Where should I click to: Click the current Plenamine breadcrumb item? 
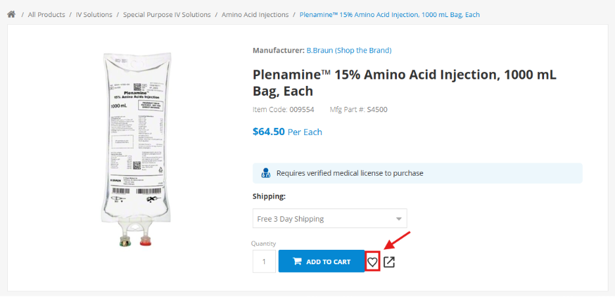click(x=390, y=14)
